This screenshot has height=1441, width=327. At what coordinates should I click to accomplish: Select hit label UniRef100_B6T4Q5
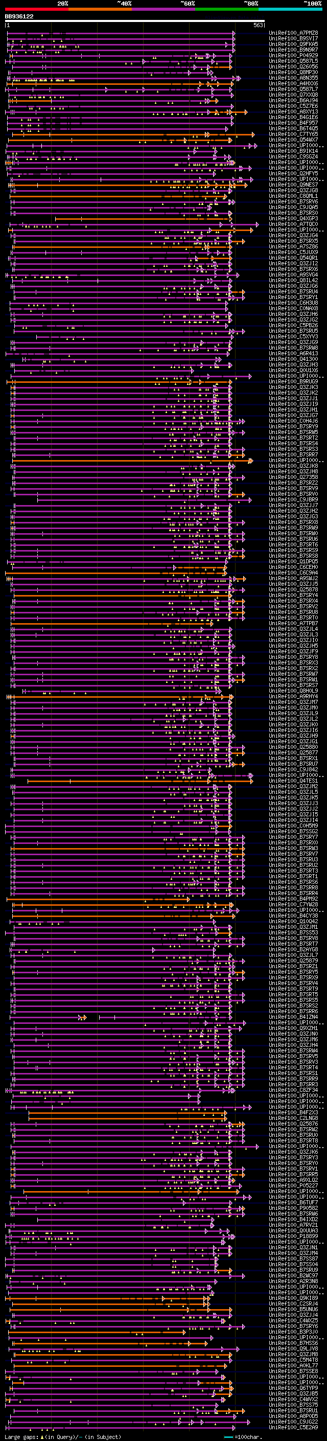293,129
